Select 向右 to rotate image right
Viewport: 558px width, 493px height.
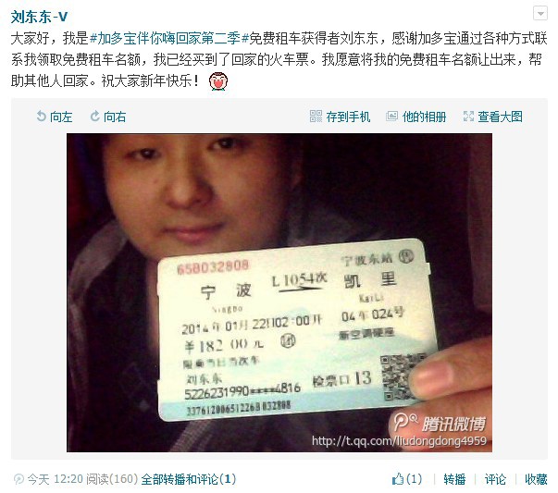click(x=115, y=117)
